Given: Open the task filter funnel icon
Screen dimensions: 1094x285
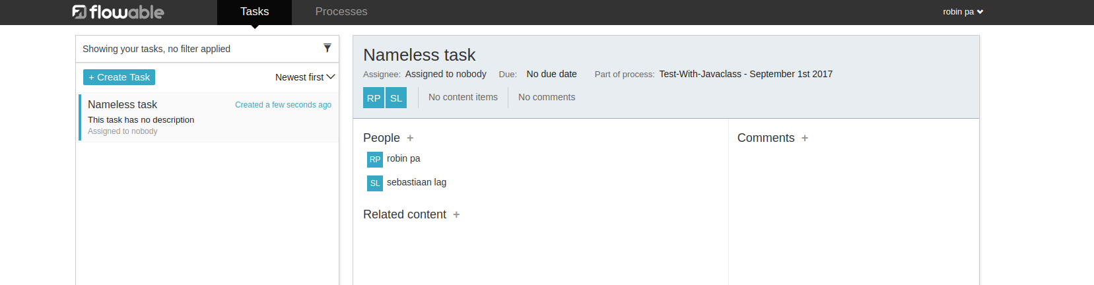Looking at the screenshot, I should click(x=327, y=48).
